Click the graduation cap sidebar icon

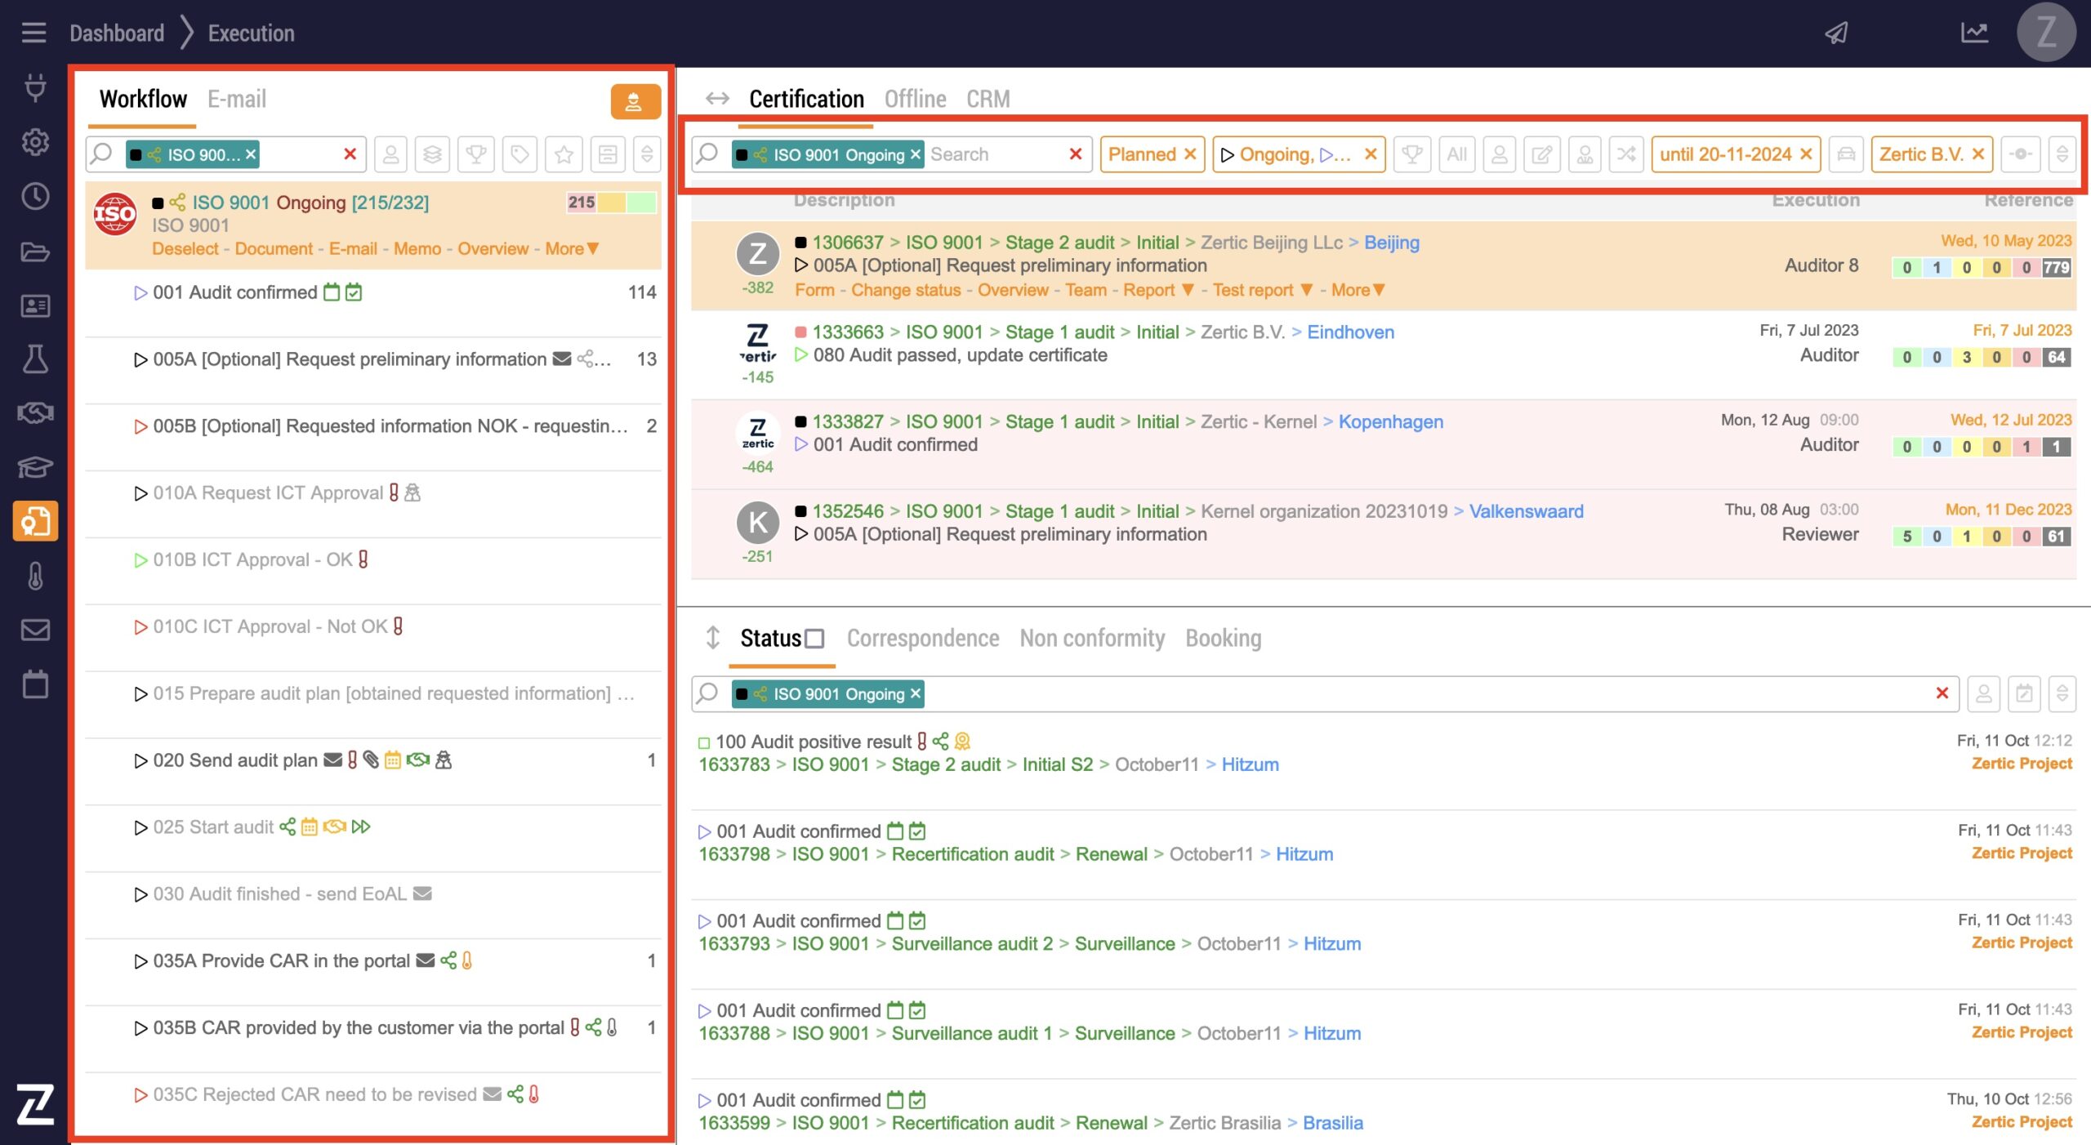[35, 467]
